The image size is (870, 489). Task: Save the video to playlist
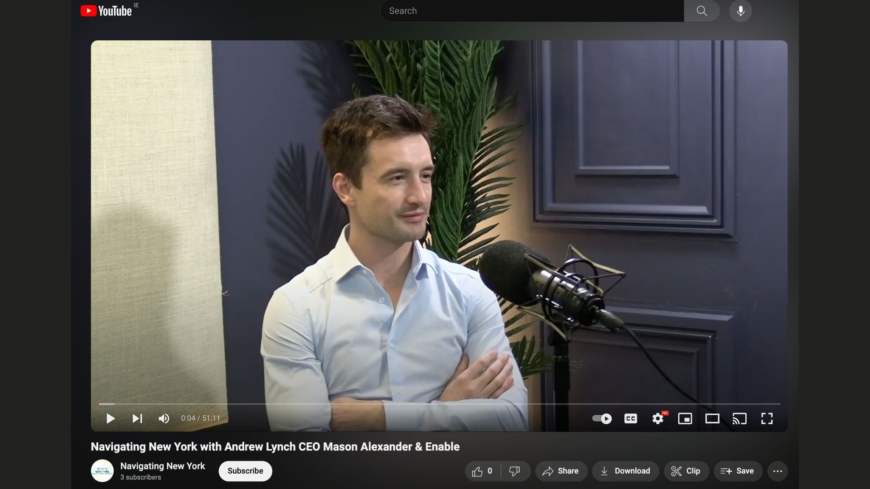click(737, 471)
